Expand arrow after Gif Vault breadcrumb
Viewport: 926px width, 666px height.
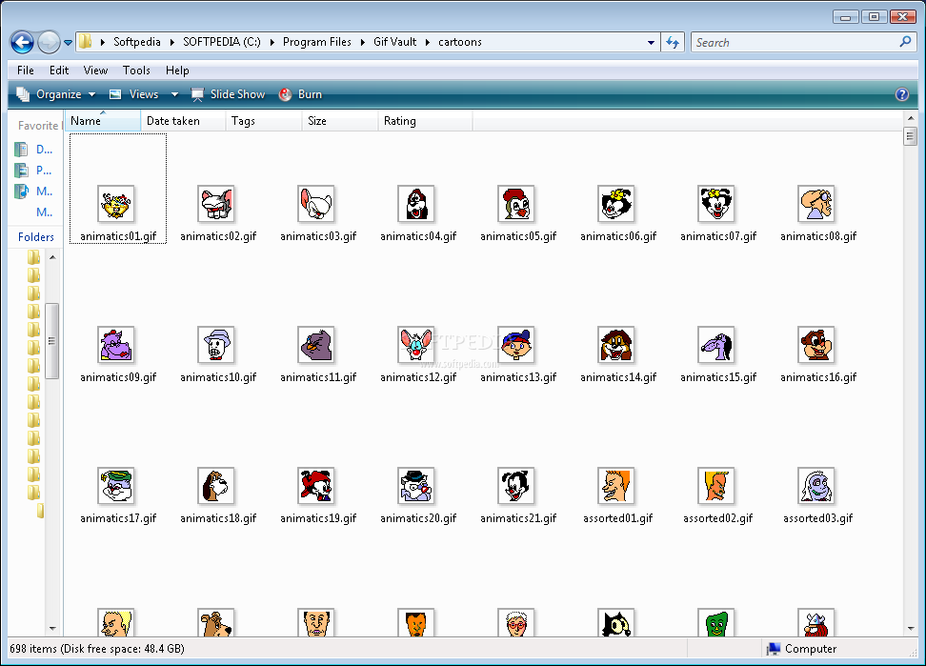[428, 42]
